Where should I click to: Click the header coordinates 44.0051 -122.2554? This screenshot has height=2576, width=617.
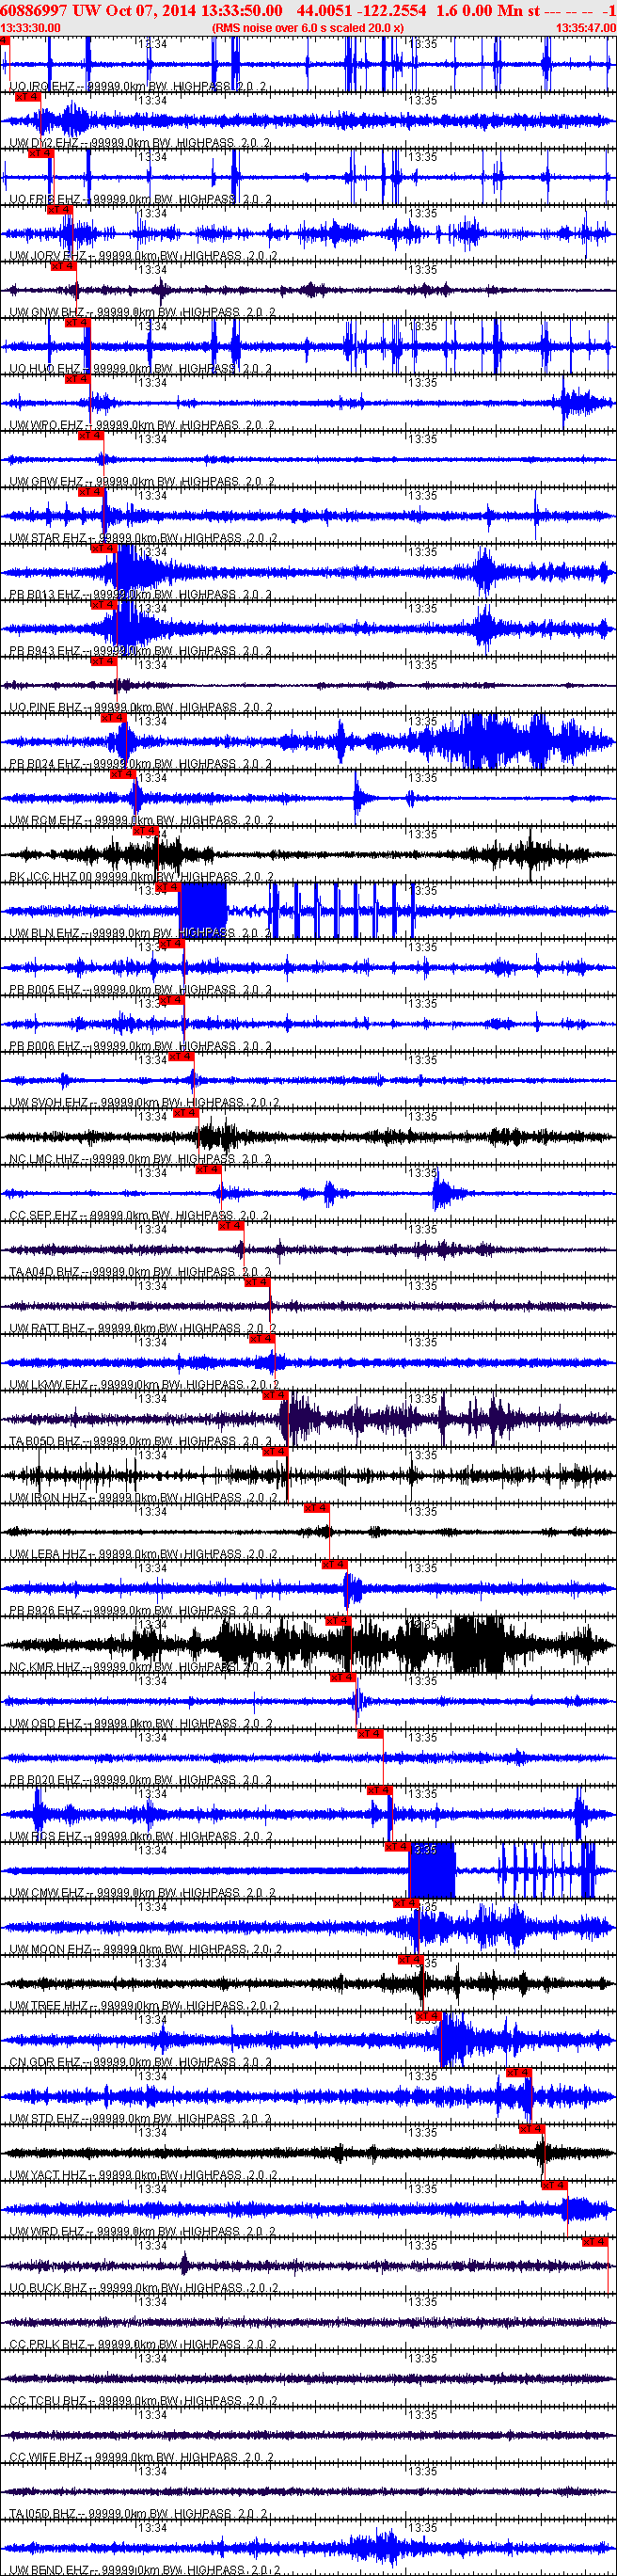pos(361,10)
